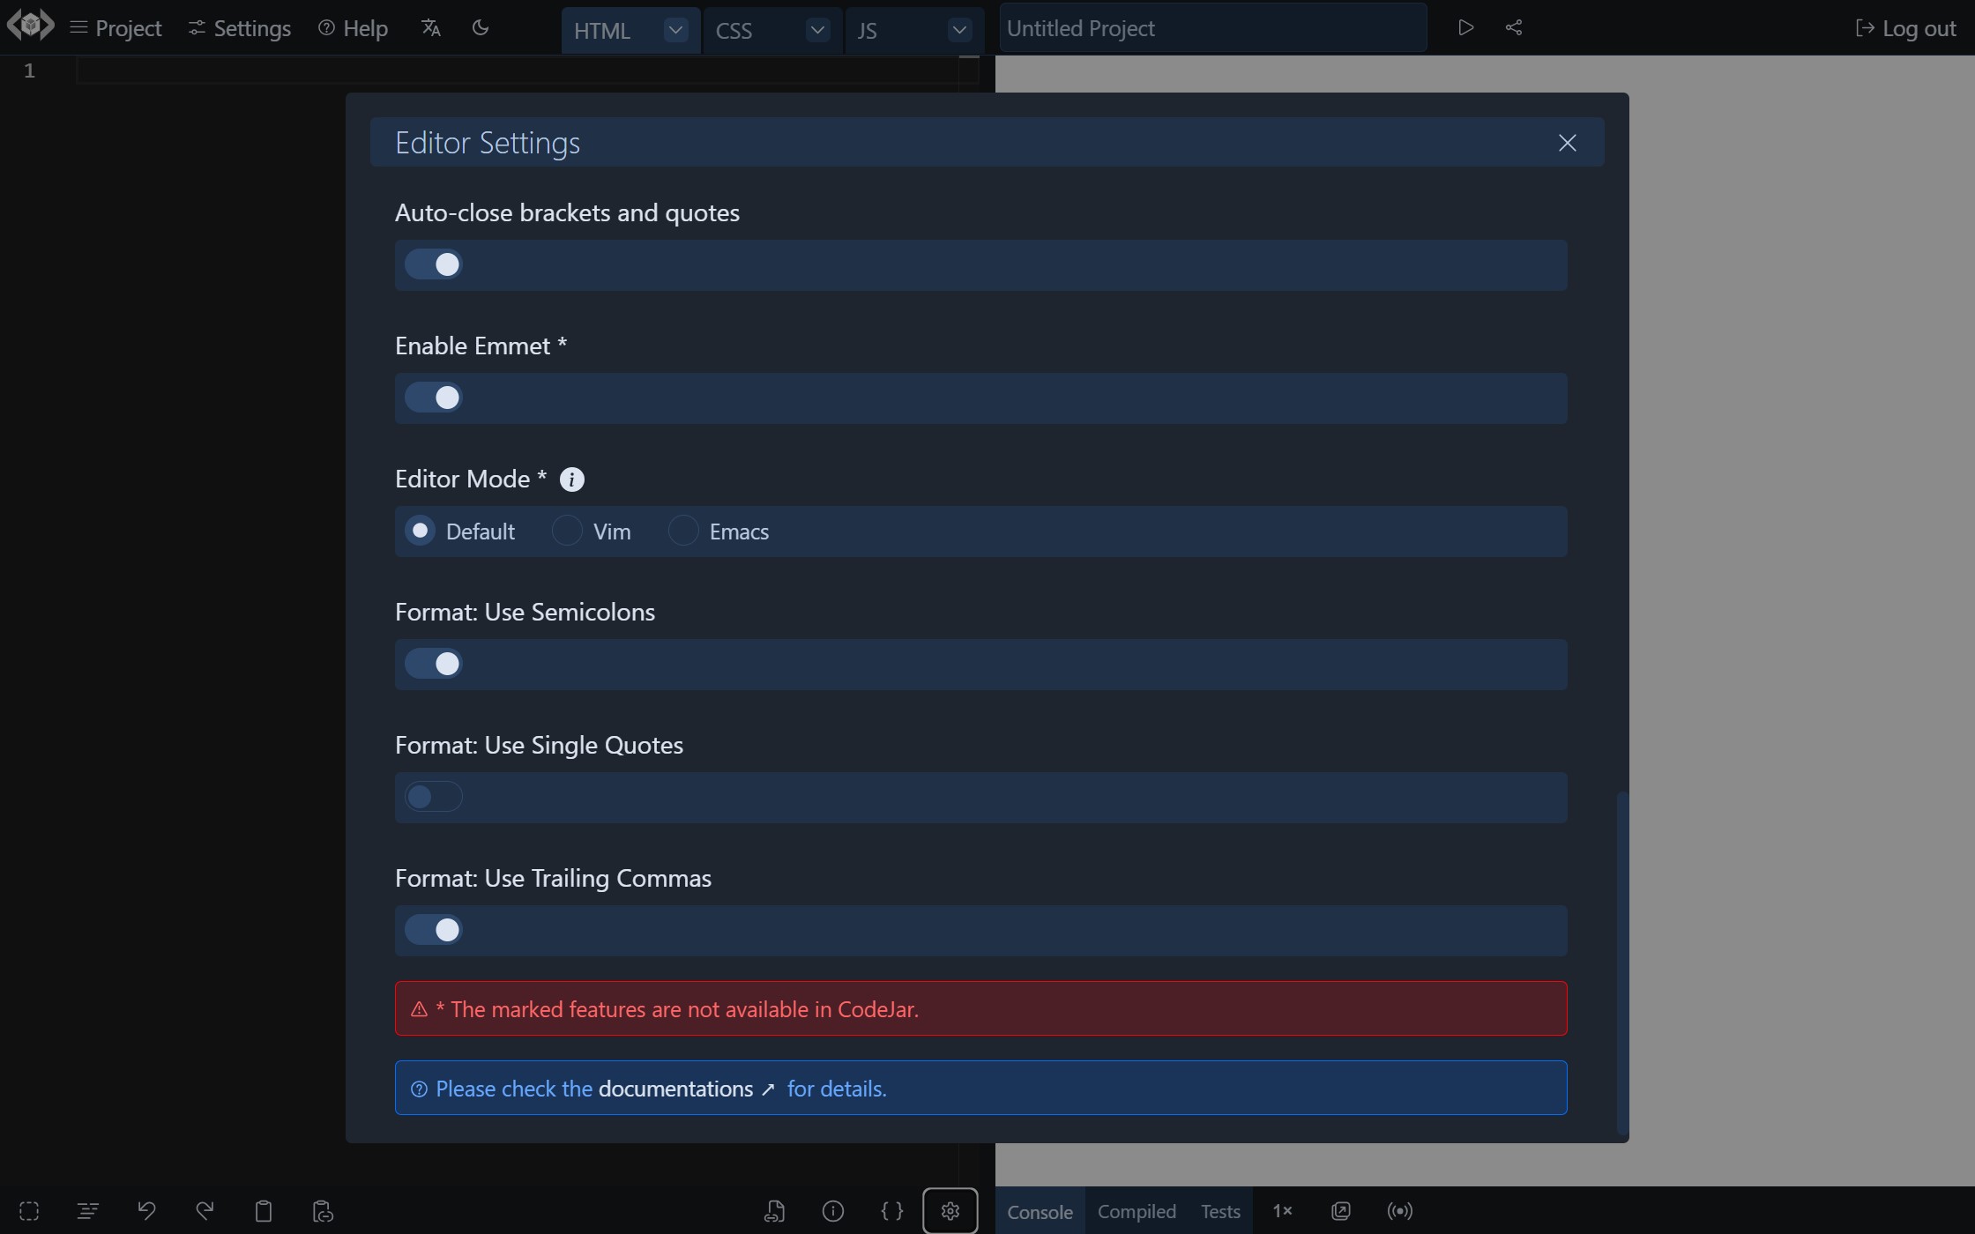1975x1234 pixels.
Task: Click the format/beautify code icon
Action: [x=891, y=1210]
